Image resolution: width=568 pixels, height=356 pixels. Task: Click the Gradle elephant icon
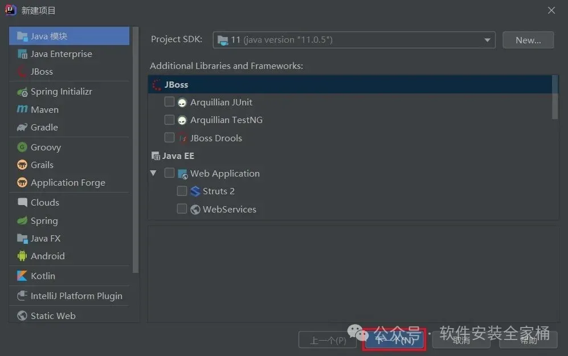22,128
